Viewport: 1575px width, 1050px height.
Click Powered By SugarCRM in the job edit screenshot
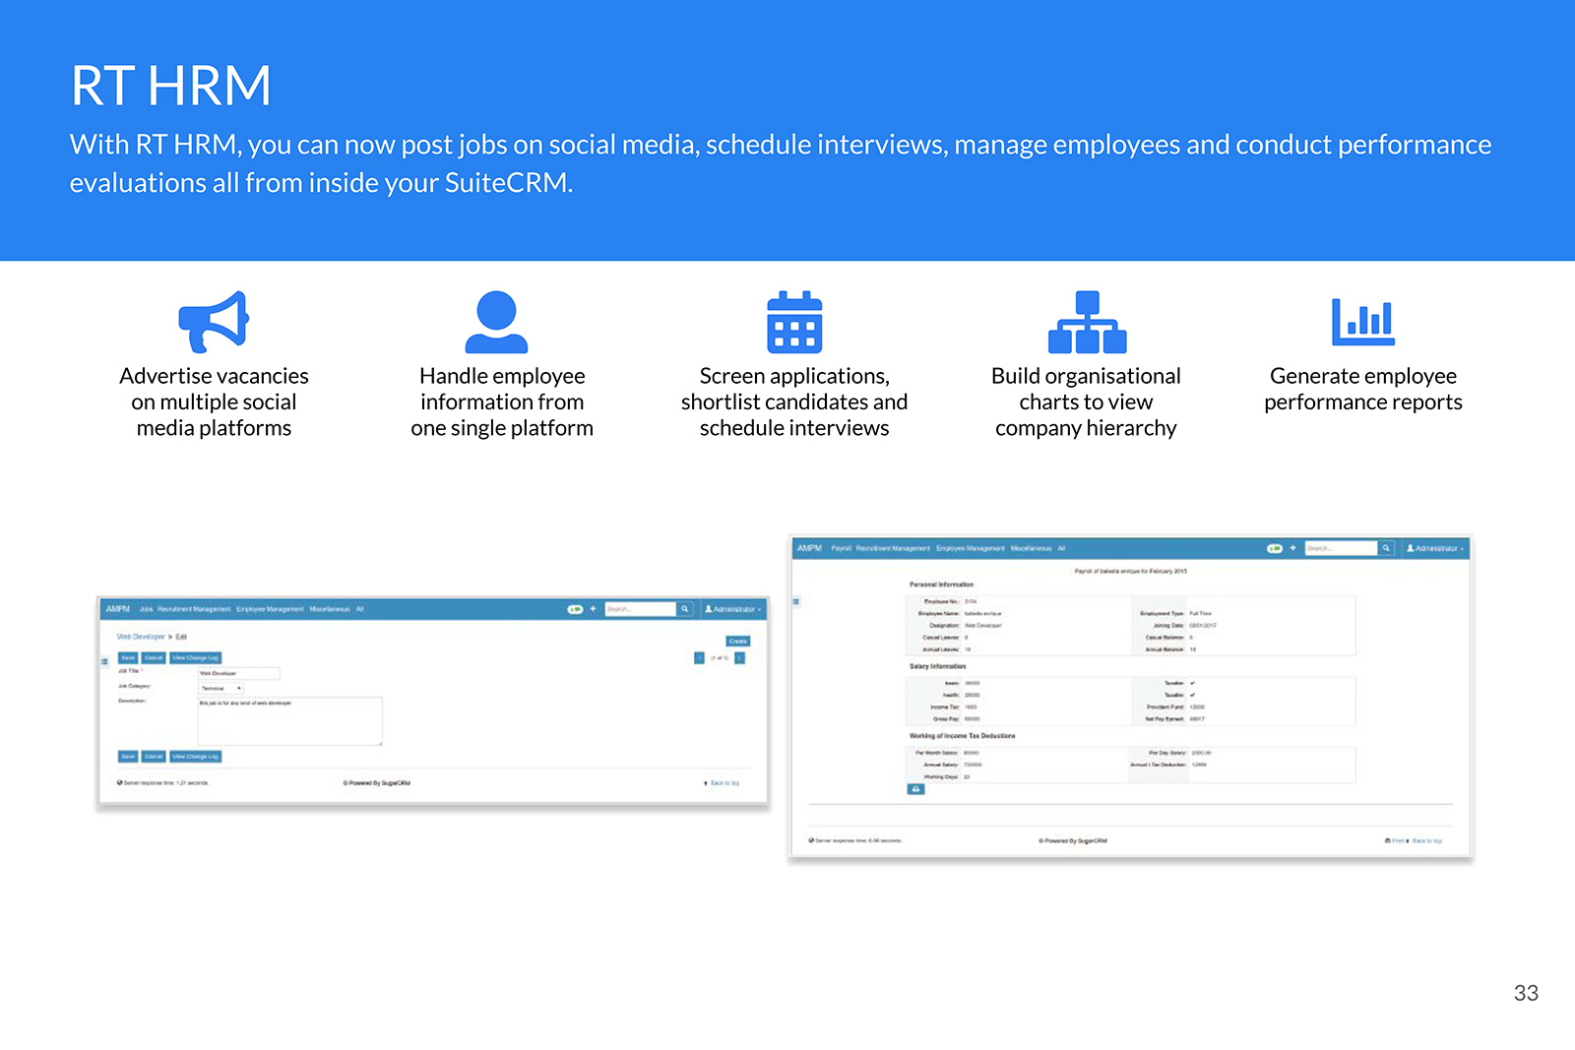377,783
